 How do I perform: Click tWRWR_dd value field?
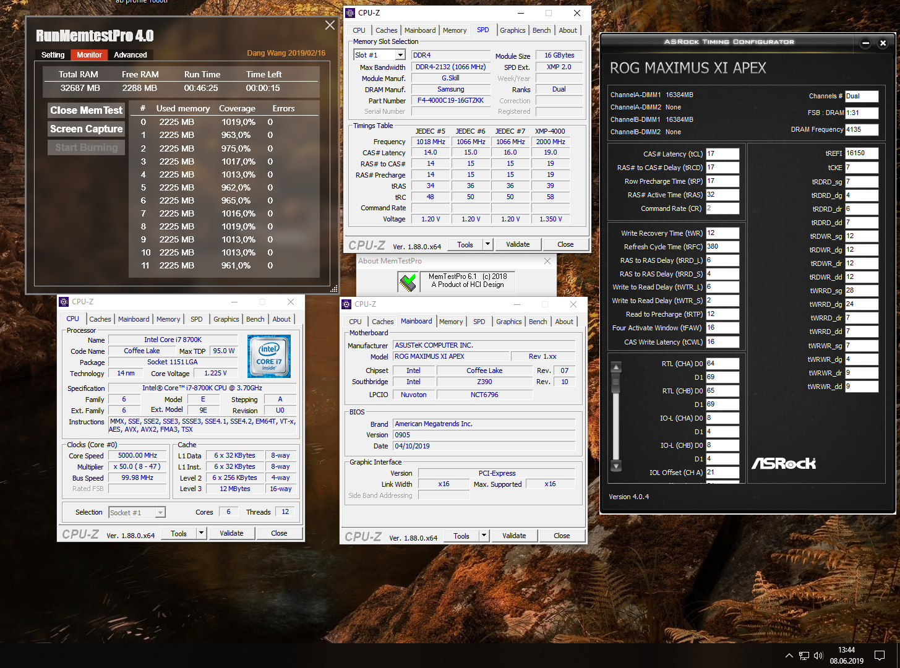861,387
